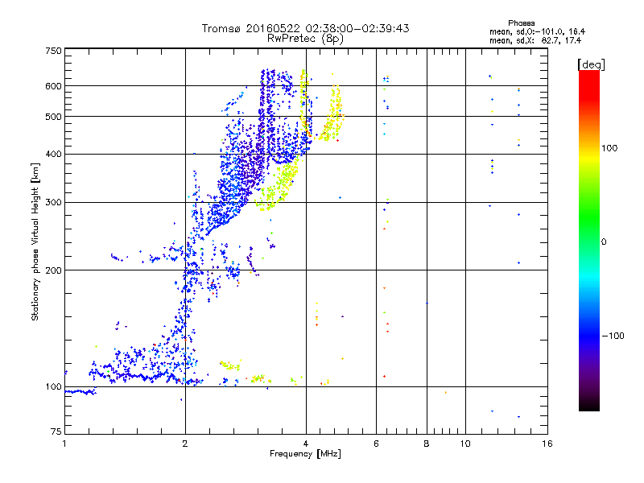Screen dimensions: 644x483
Task: Click the 'Frequency [MHz]' axis title
Action: (305, 454)
